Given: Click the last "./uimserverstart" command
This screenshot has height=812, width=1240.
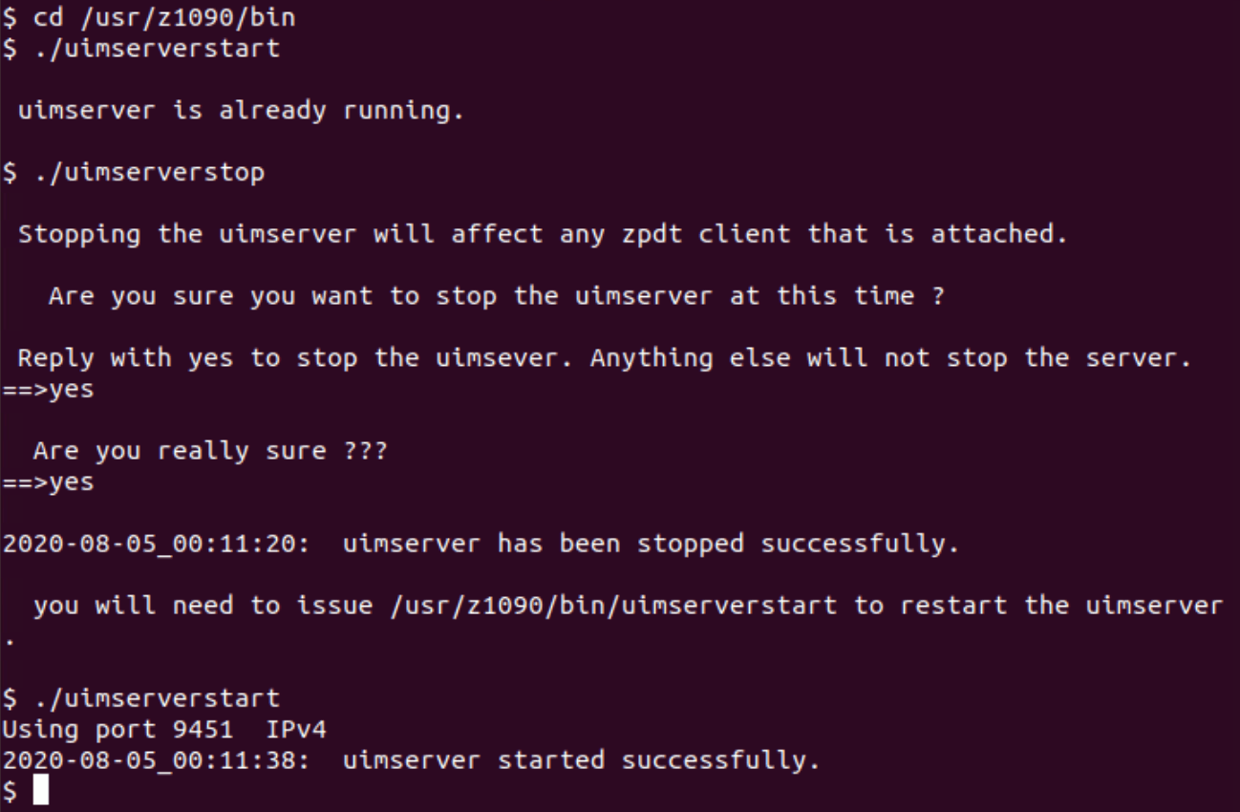Looking at the screenshot, I should 157,698.
